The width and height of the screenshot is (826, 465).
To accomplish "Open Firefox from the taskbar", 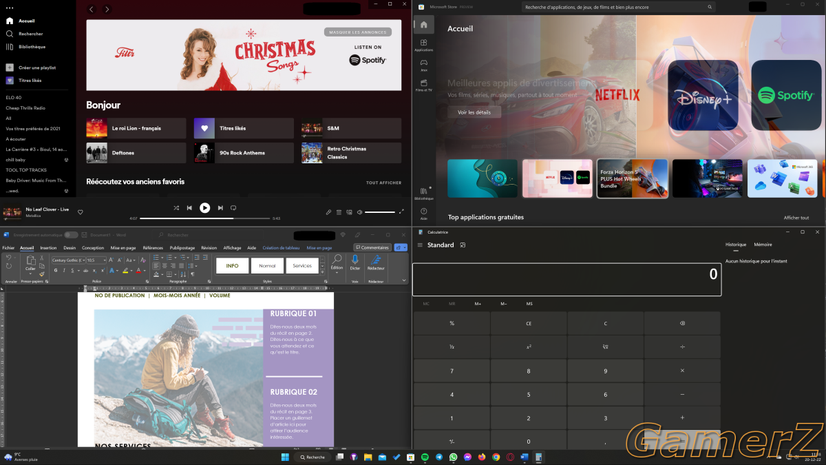I will 482,457.
